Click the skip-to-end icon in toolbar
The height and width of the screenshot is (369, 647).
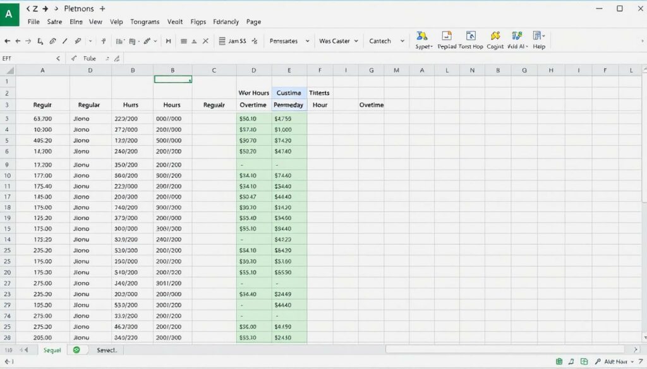[168, 41]
